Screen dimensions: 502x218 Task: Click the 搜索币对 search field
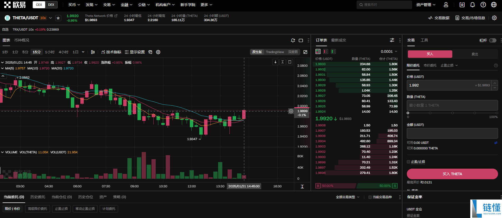[x=384, y=5]
